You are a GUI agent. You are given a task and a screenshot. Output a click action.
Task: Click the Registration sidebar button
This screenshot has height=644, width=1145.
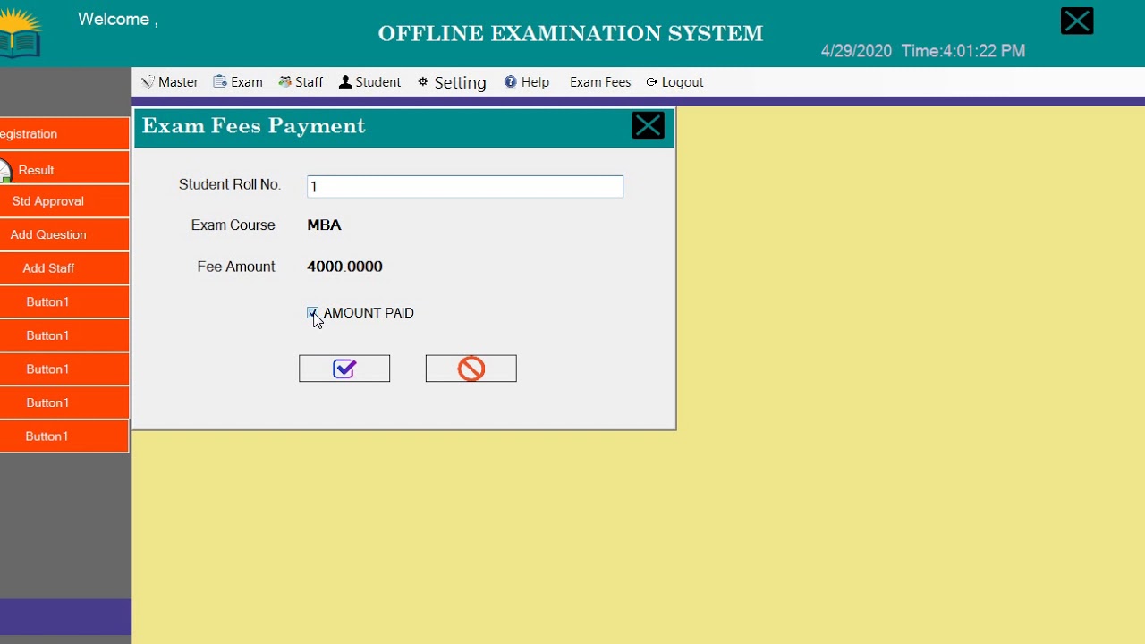(x=64, y=134)
